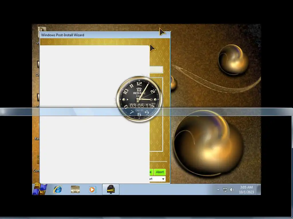
Task: Click the Royale clock gadget face
Action: click(139, 99)
